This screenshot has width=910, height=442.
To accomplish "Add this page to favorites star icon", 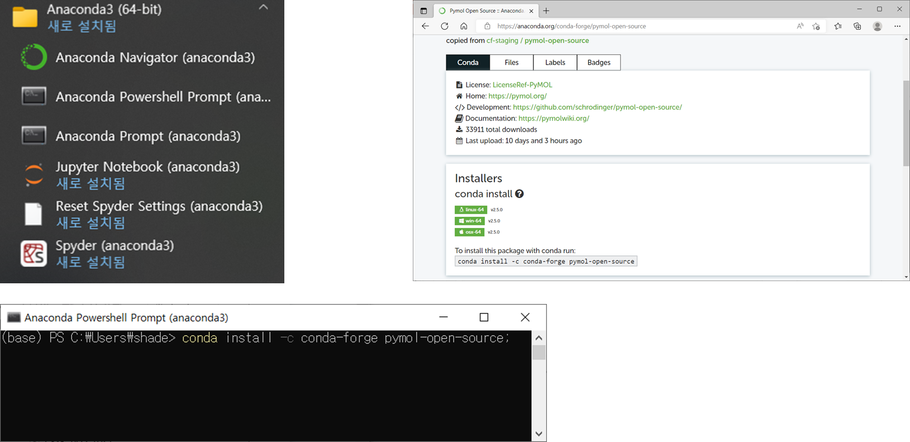I will pyautogui.click(x=816, y=26).
